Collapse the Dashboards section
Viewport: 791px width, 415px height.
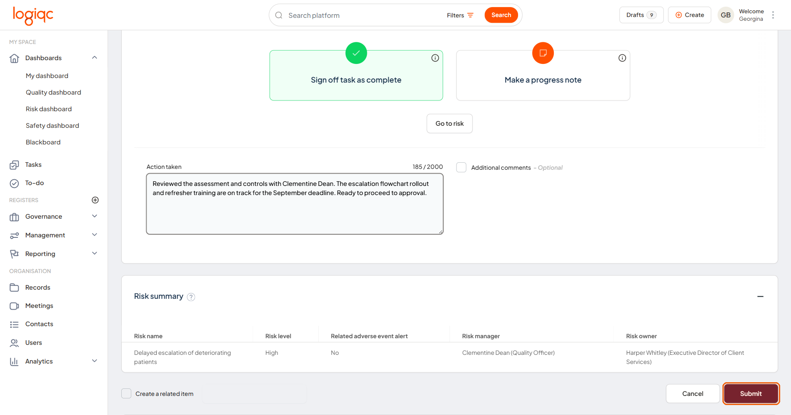(x=94, y=58)
